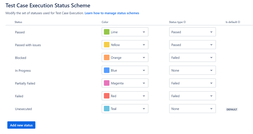
Task: Click the Add new status button
Action: (21, 125)
